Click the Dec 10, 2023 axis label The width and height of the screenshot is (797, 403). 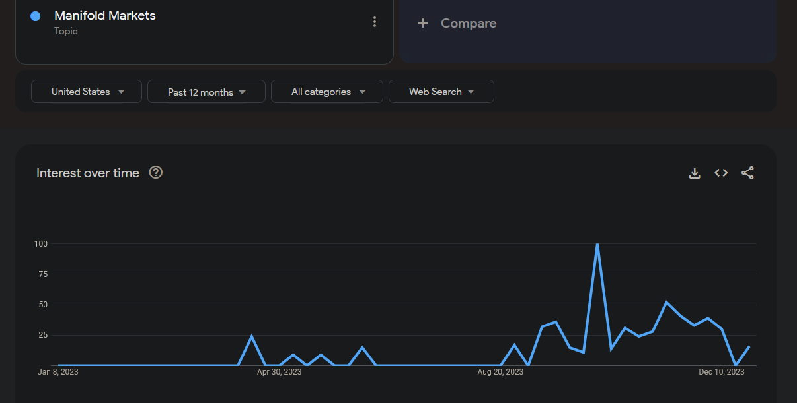point(722,372)
